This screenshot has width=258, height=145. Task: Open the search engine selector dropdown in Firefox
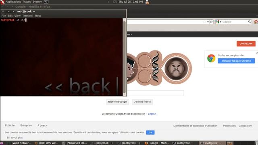pyautogui.click(x=218, y=22)
